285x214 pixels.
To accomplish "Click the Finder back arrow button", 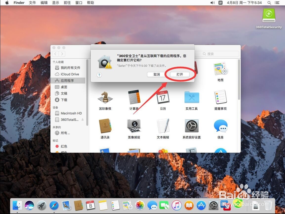I will point(56,54).
